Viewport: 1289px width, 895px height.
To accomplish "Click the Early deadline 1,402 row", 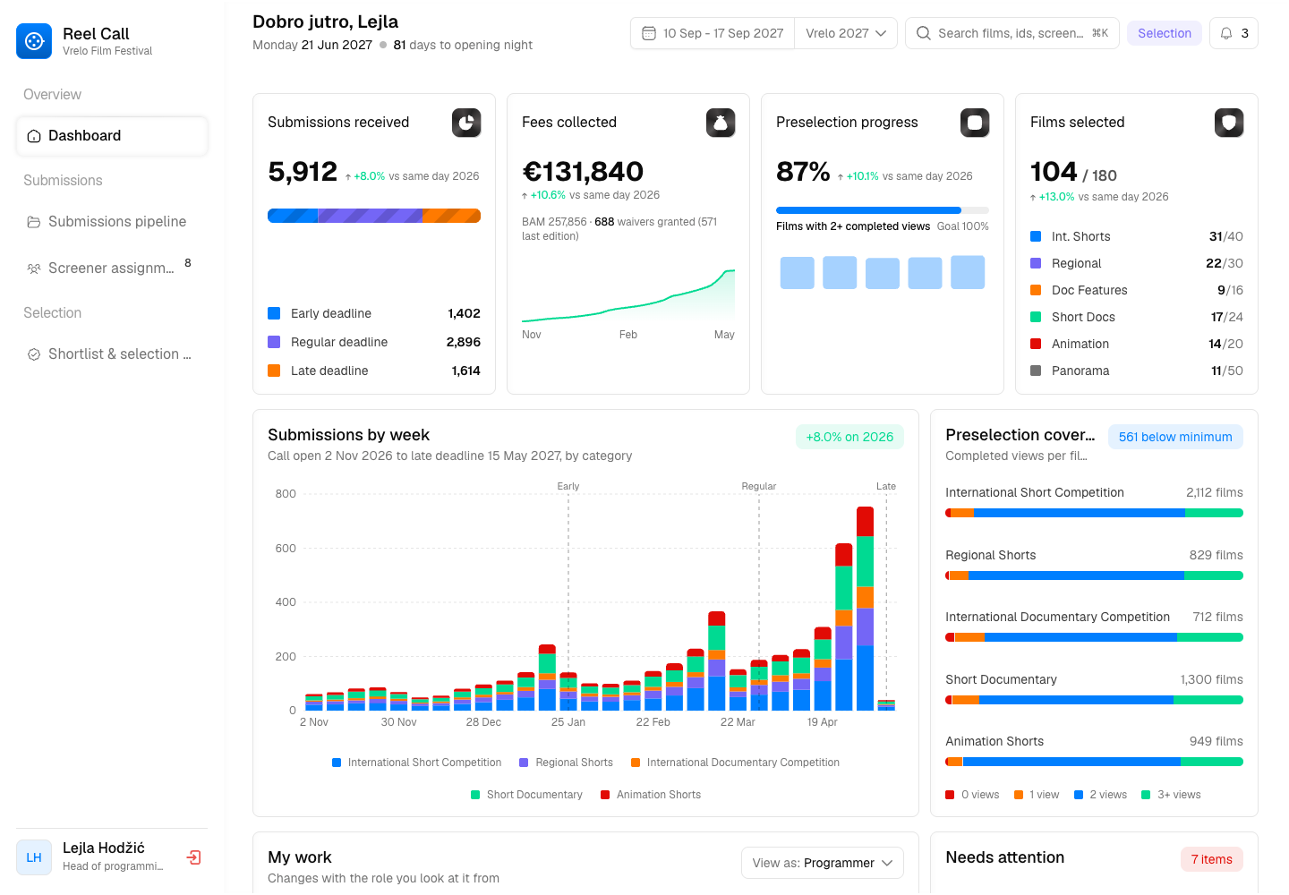I will [x=374, y=313].
